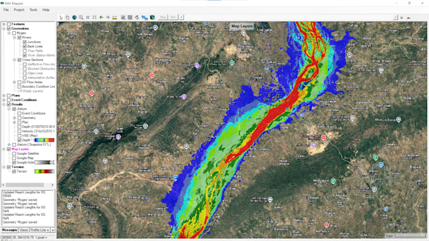Select the pointer arrow tool
The image size is (429, 241).
[61, 18]
